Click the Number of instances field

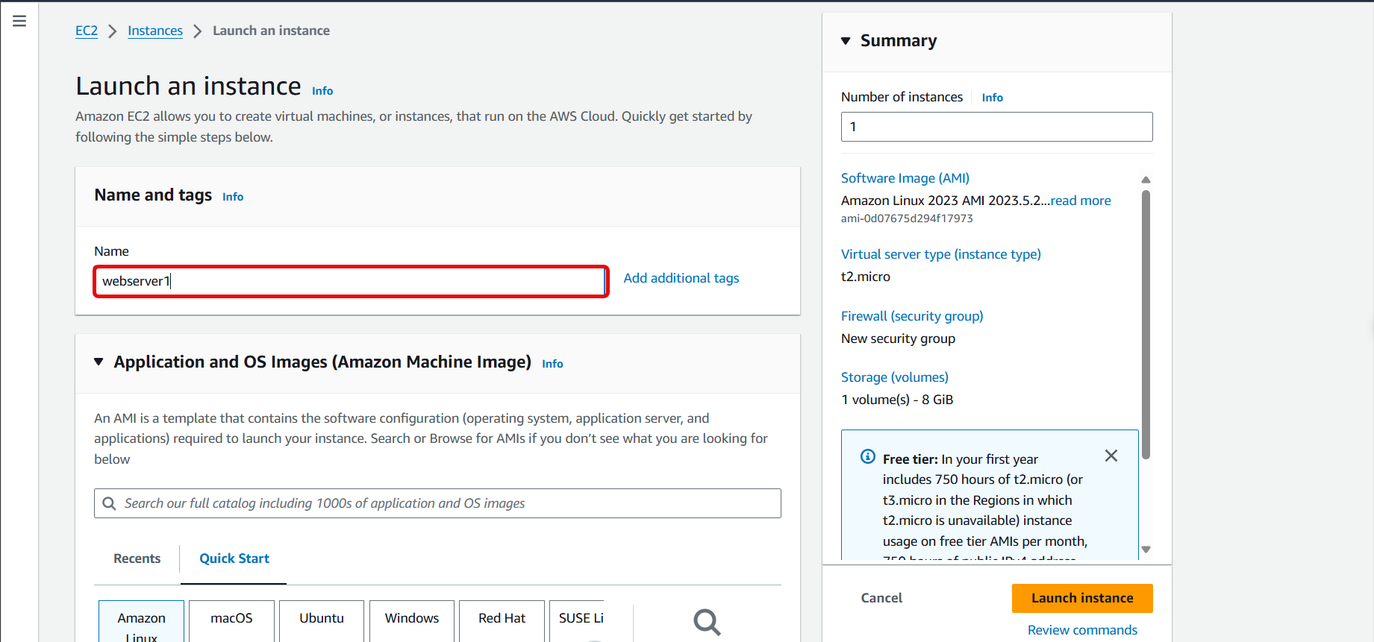[996, 127]
